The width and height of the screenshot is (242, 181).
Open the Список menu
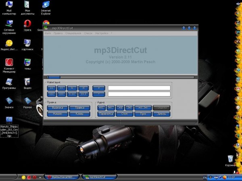(x=88, y=33)
